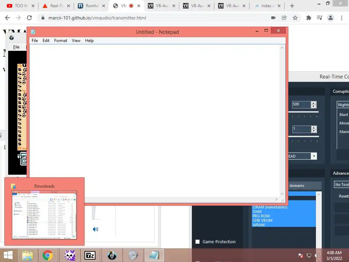Open the Chrome three-dot menu
This screenshot has width=349, height=262.
pos(342,18)
